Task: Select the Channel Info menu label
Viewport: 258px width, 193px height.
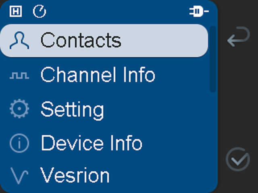Action: pyautogui.click(x=98, y=75)
